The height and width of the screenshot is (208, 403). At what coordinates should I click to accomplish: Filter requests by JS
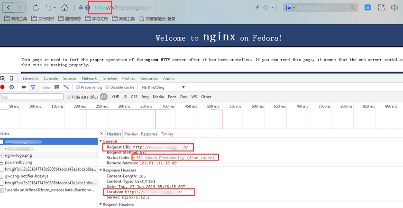(125, 97)
